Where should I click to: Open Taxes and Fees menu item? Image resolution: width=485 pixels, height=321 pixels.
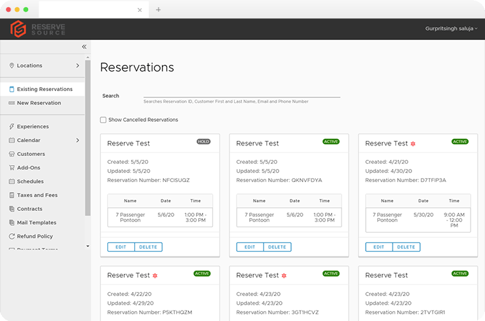(43, 195)
